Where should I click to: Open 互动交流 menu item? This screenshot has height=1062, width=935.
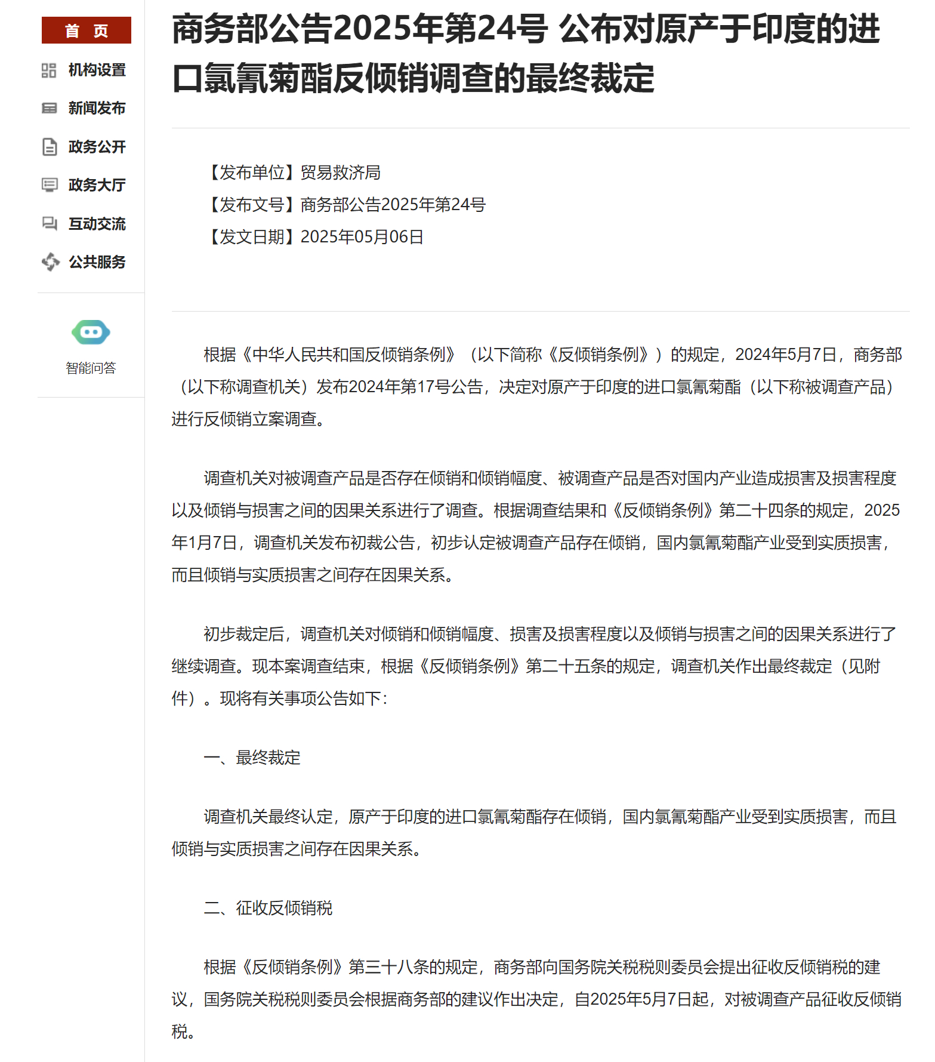tap(97, 224)
